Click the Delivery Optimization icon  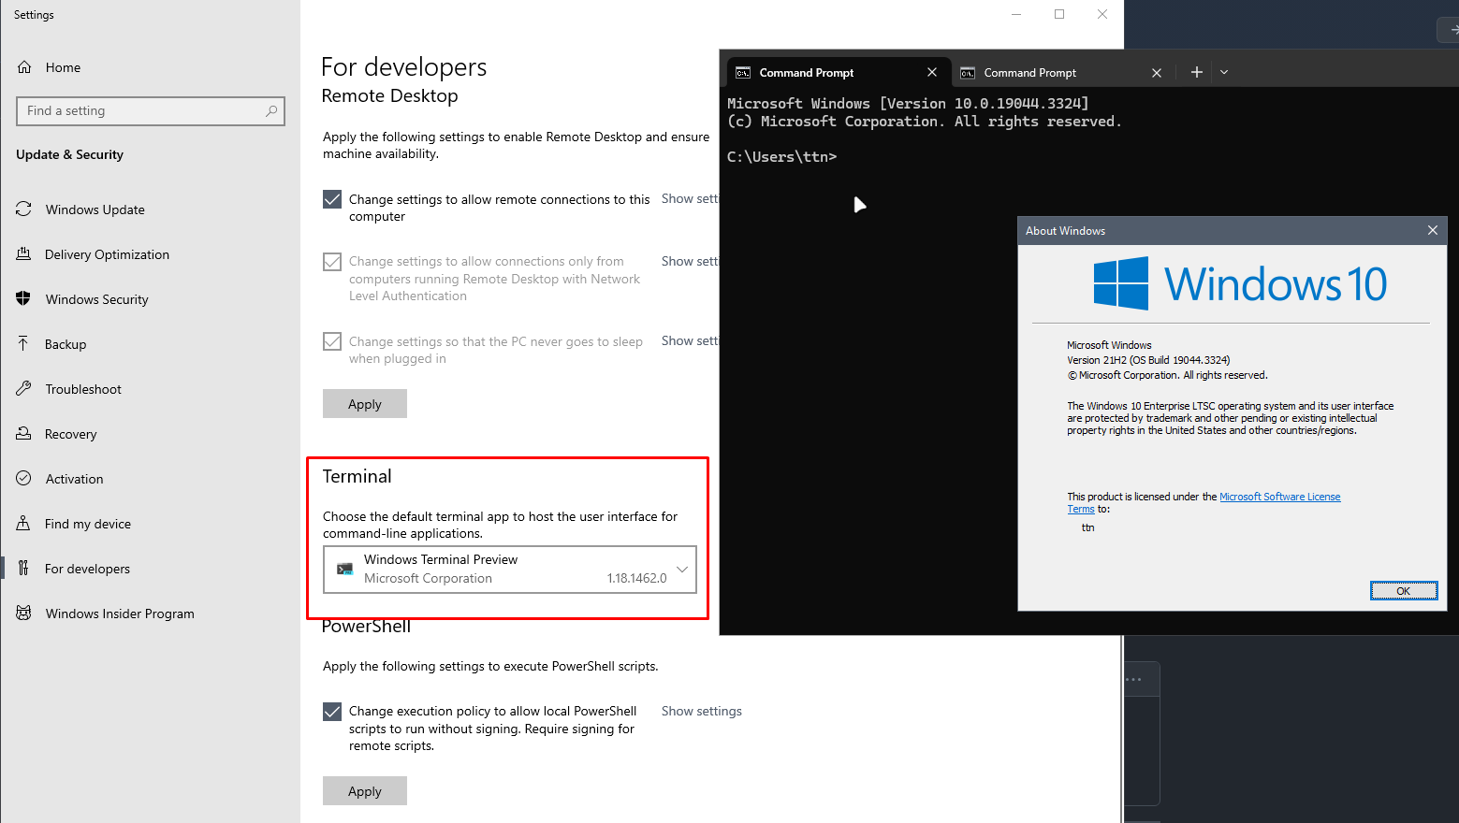tap(24, 254)
